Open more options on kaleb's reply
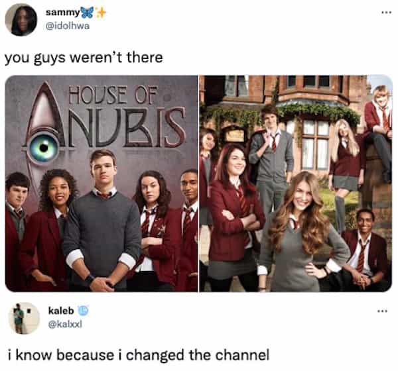 tap(382, 311)
